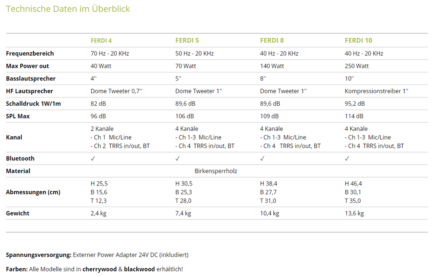Click the SPL Max row label
434x277 pixels.
[x=18, y=116]
